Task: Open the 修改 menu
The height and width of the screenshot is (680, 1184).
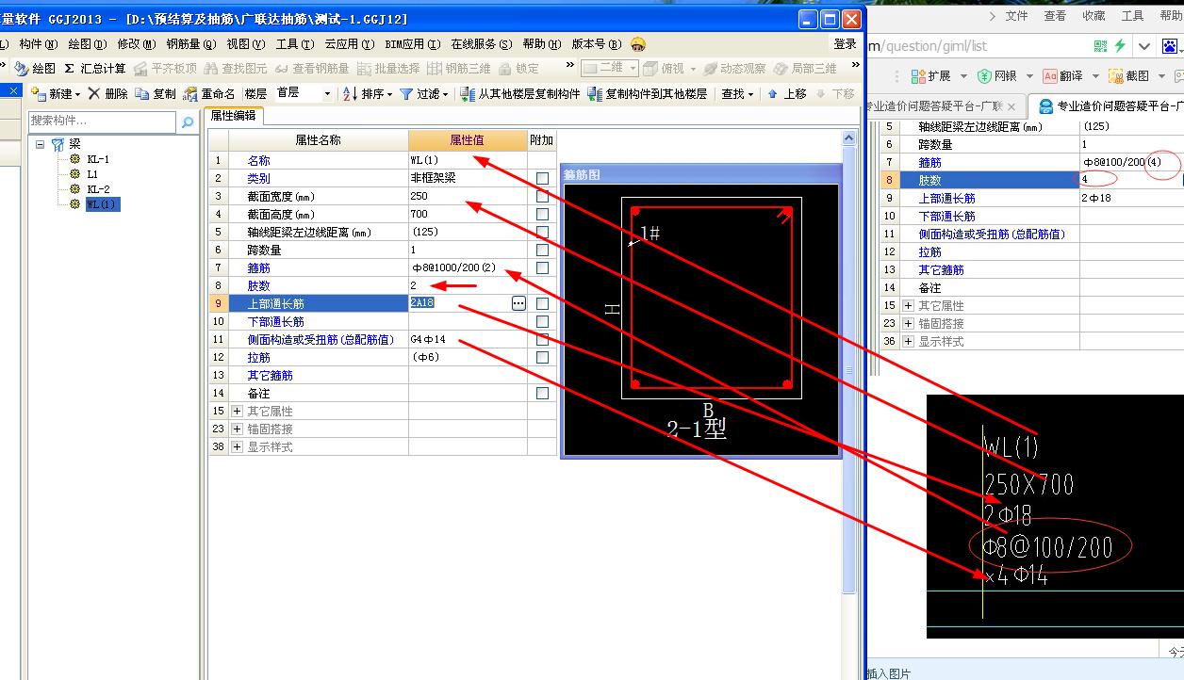Action: click(x=137, y=44)
